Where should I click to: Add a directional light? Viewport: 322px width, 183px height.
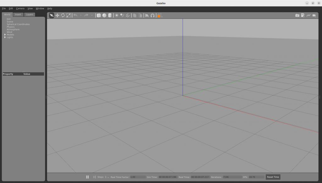coord(128,15)
